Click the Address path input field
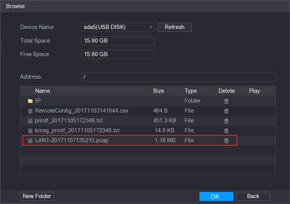Screen dimensions: 290x204 pos(178,77)
